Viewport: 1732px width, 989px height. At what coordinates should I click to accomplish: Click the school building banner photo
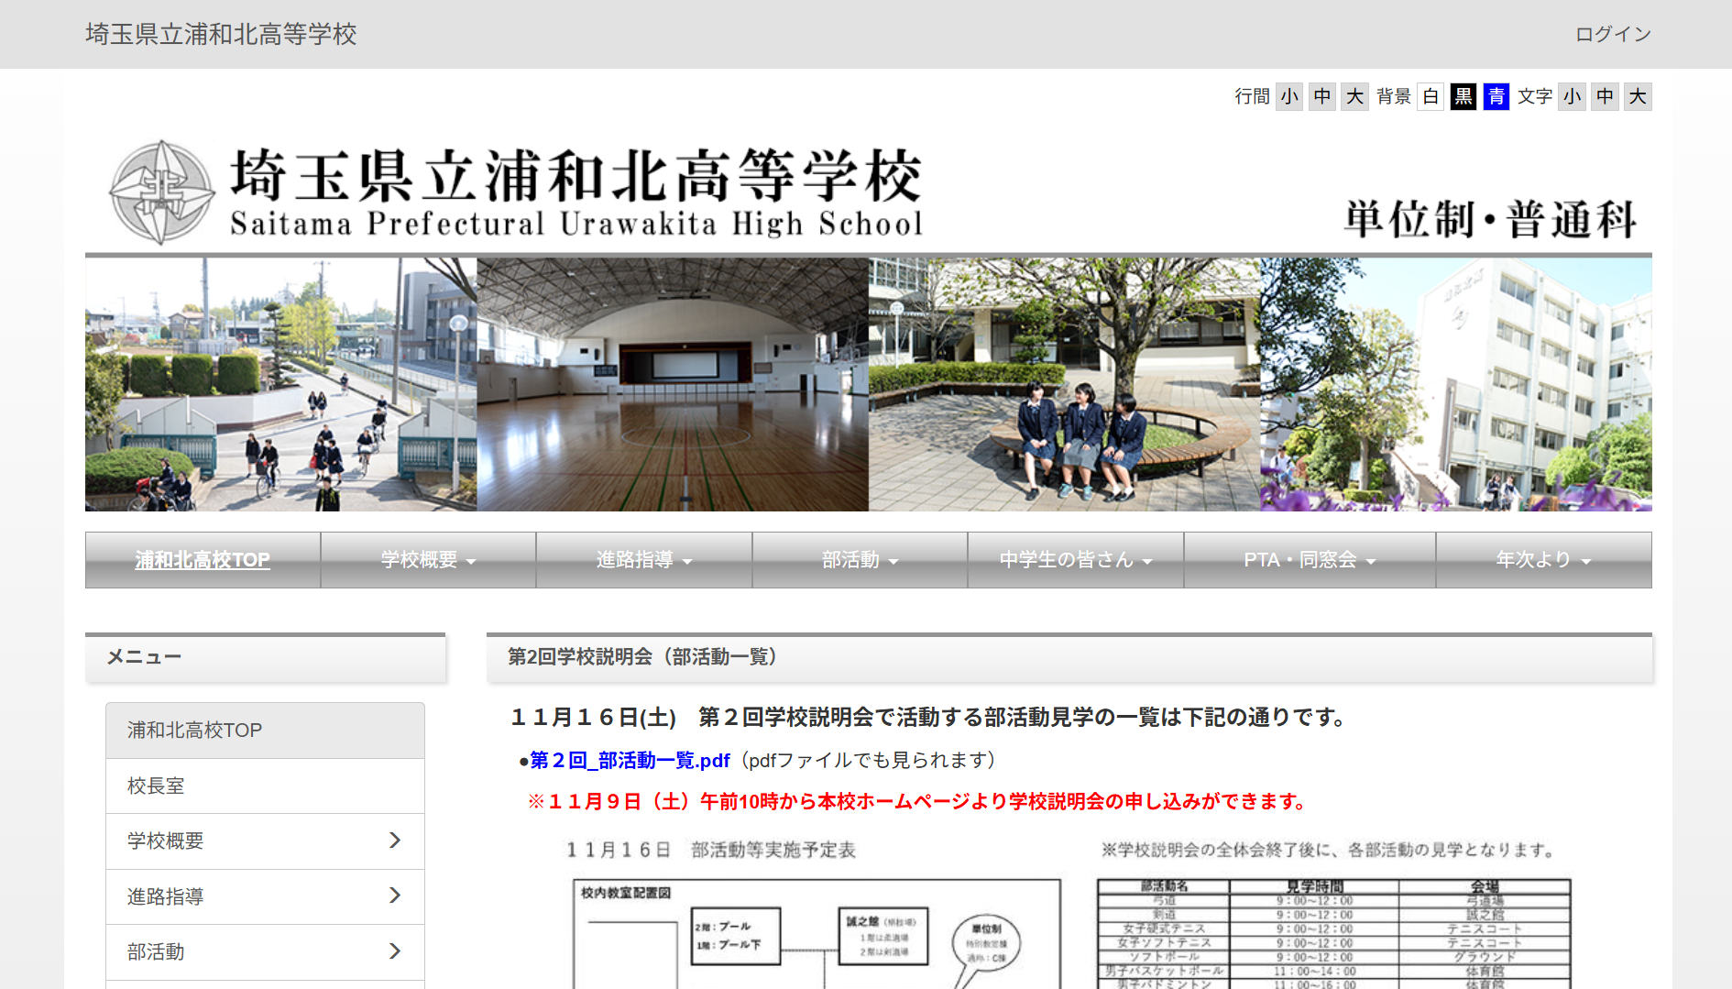[x=1456, y=384]
